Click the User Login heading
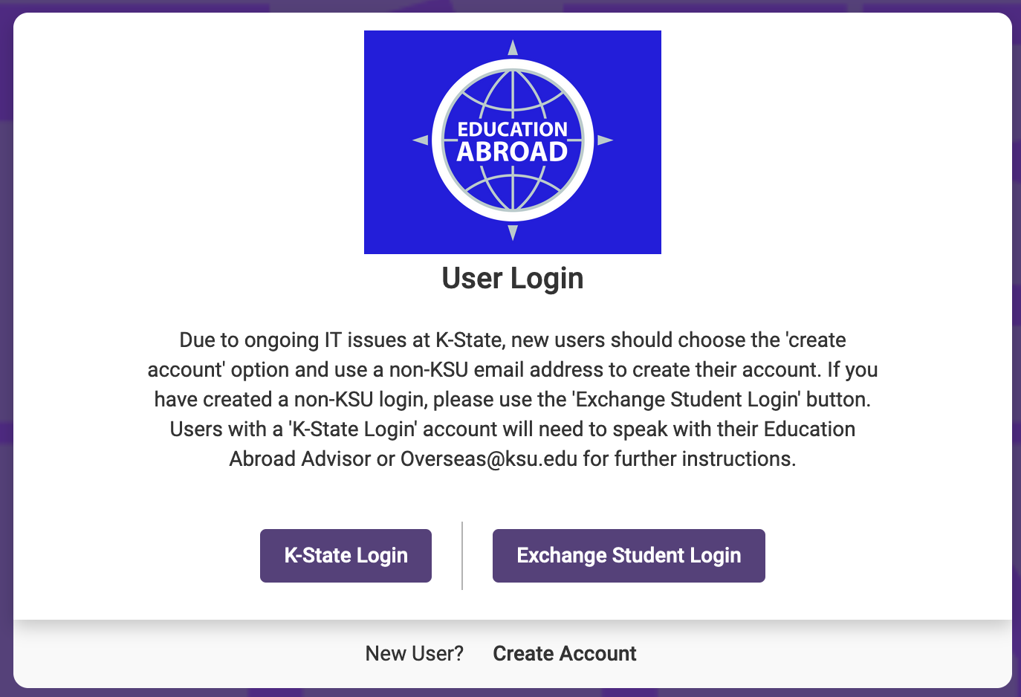The image size is (1021, 697). tap(512, 279)
